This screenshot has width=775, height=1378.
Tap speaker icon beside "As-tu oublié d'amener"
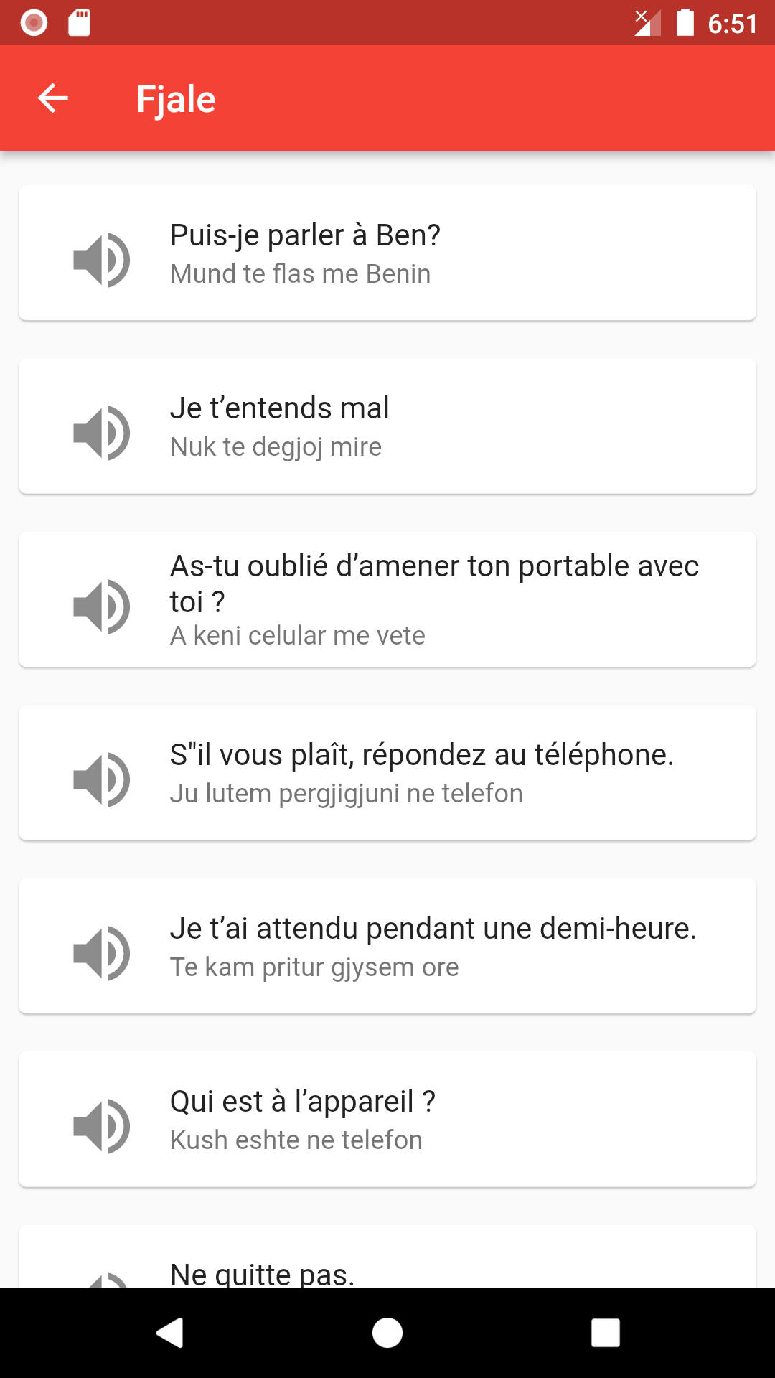pyautogui.click(x=102, y=606)
